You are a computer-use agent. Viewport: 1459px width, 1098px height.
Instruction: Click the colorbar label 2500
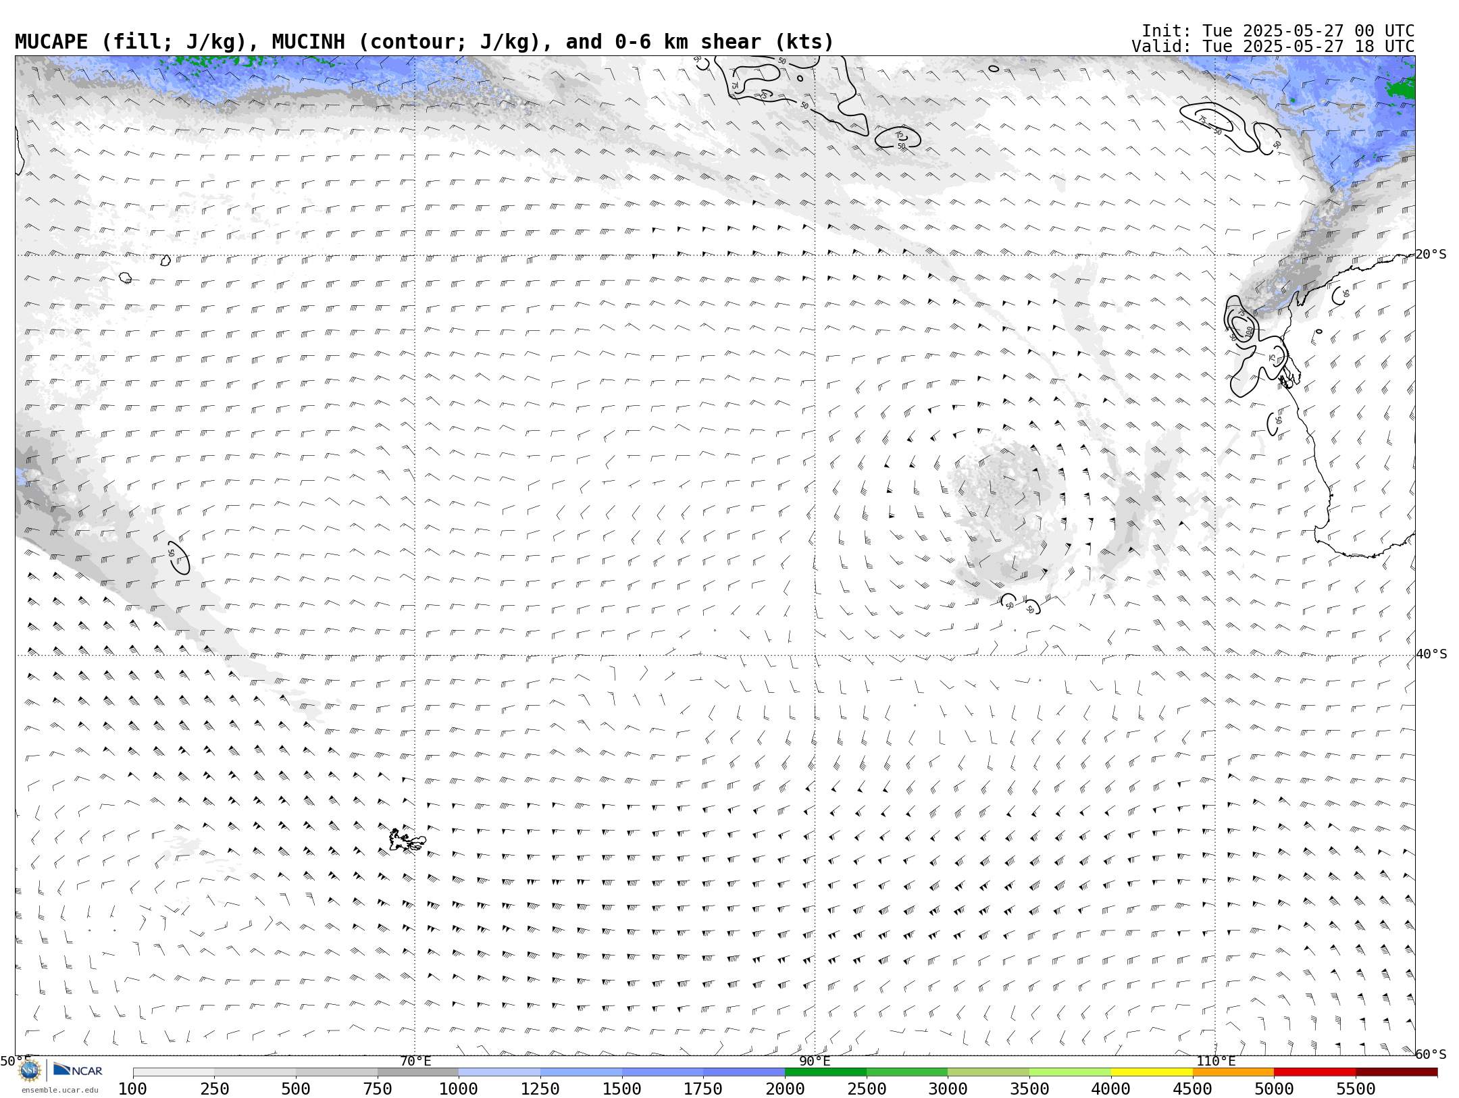(867, 1089)
